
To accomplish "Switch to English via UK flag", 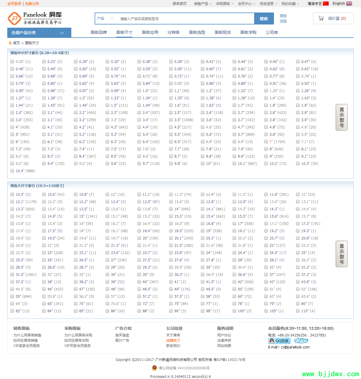I will (x=349, y=3).
